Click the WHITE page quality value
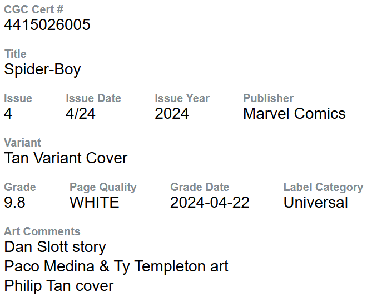Screen dimensions: 367x297 pos(94,203)
